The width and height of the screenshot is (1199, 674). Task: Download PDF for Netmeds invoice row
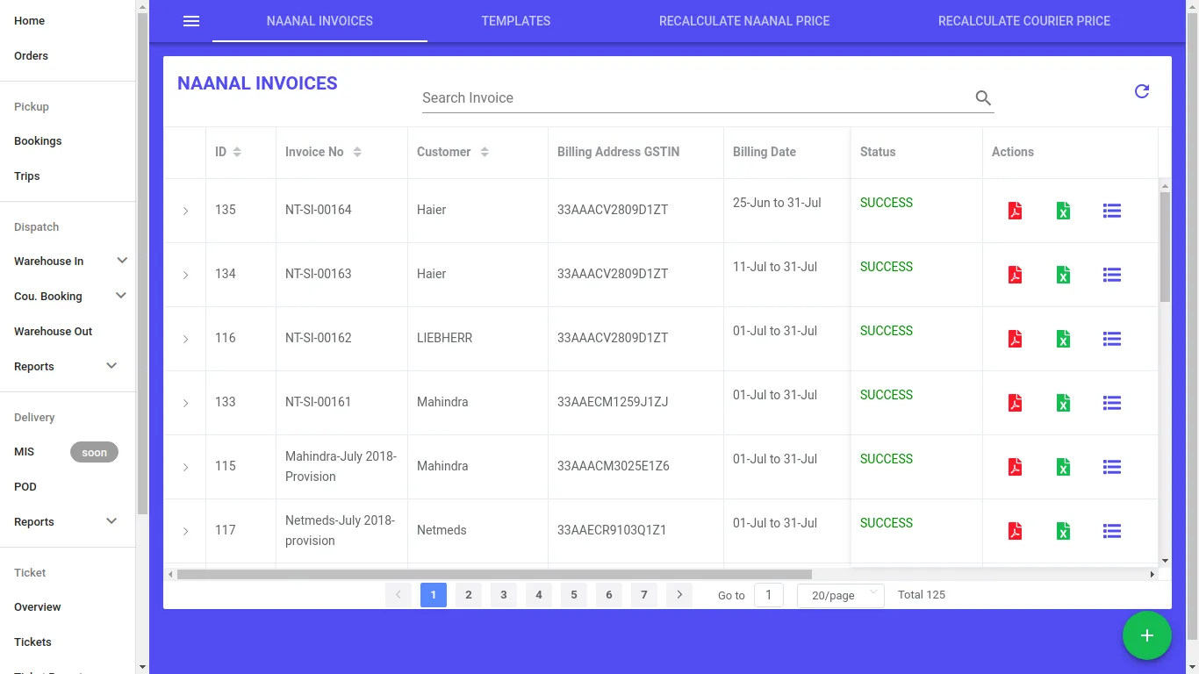[1015, 531]
